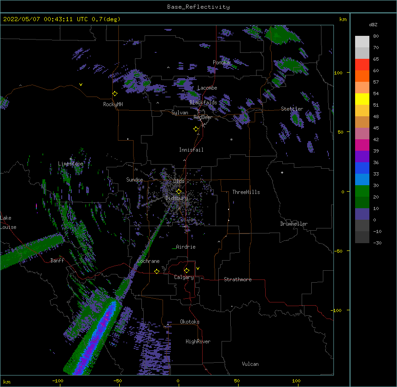Click the yellow V marker northeast of Calgary

pos(198,268)
